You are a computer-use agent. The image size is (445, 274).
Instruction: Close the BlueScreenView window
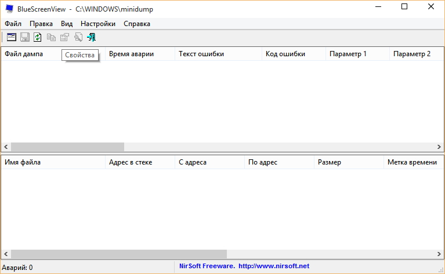(x=431, y=6)
